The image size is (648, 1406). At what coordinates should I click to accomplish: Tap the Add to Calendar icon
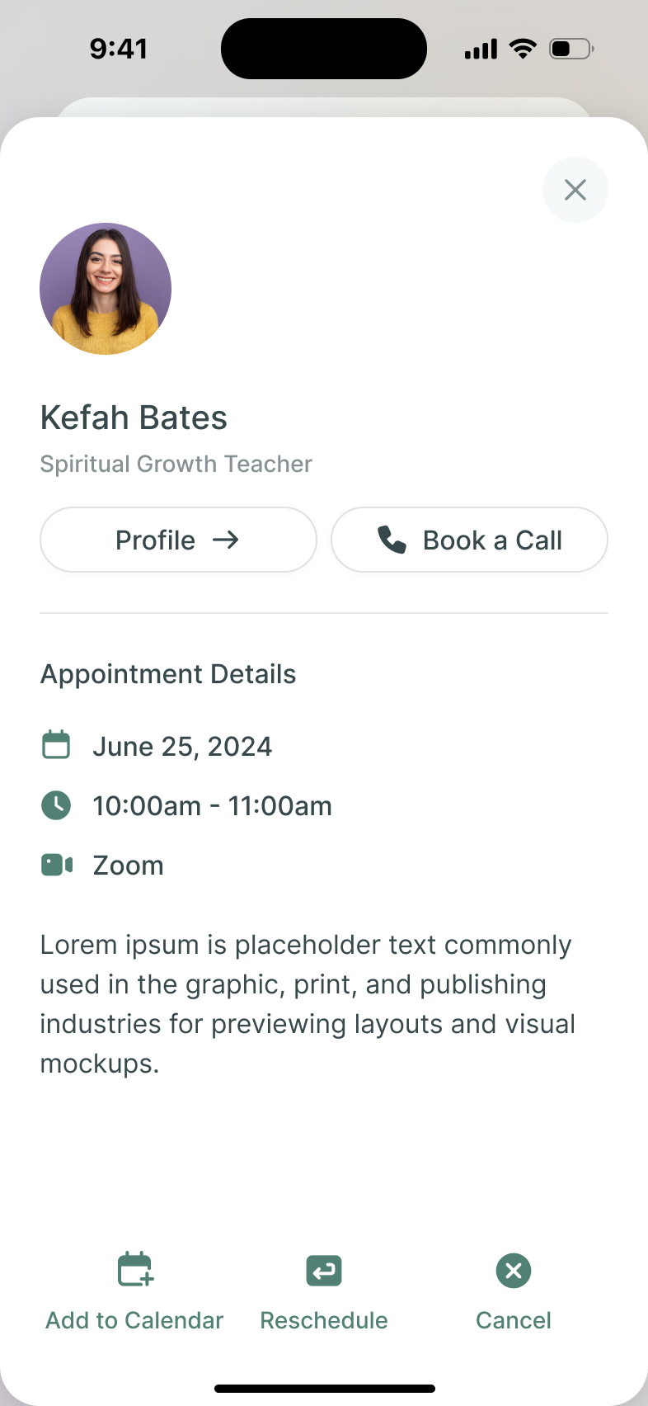coord(135,1269)
